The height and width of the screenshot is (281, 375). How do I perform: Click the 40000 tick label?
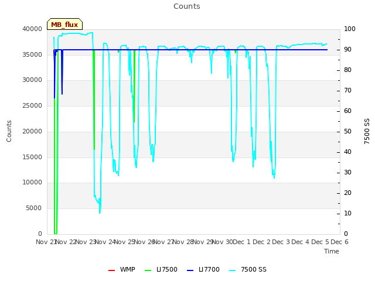32,29
